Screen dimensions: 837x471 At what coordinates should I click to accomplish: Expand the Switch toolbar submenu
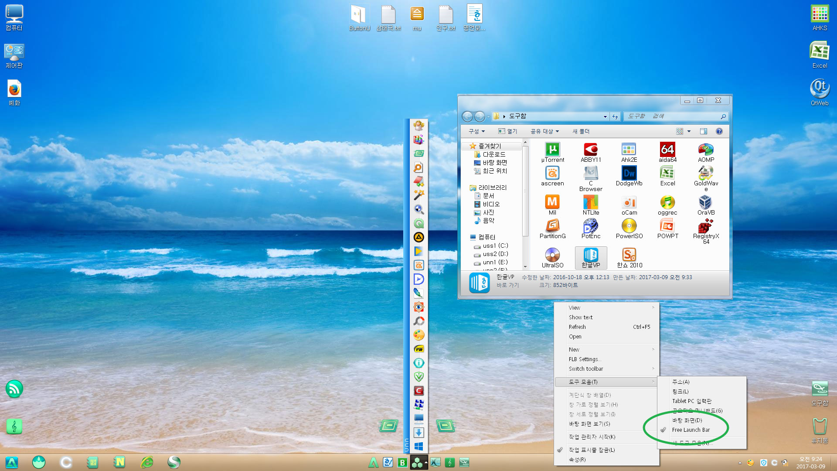[x=606, y=369]
